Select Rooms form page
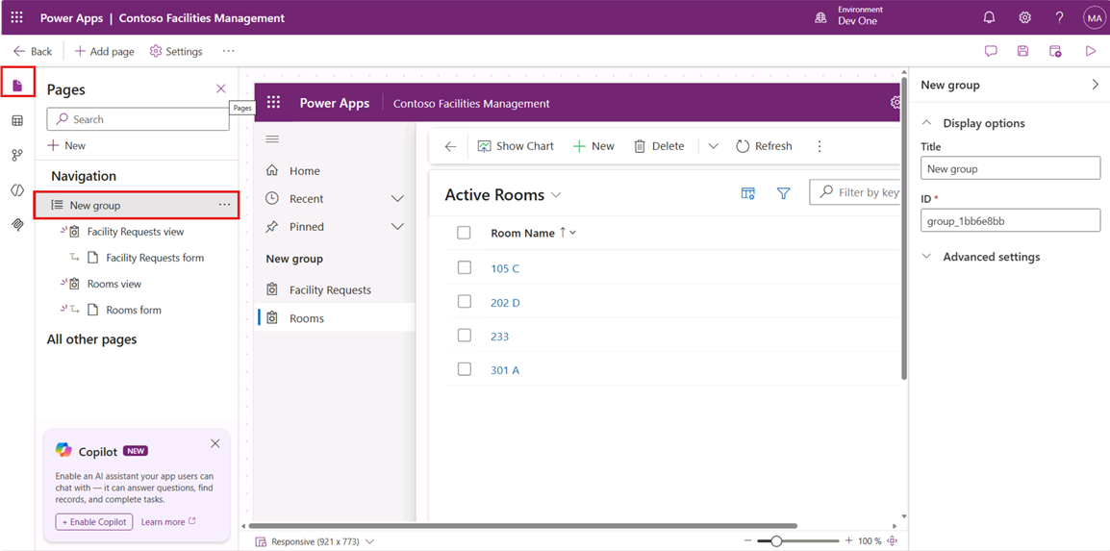 (133, 310)
